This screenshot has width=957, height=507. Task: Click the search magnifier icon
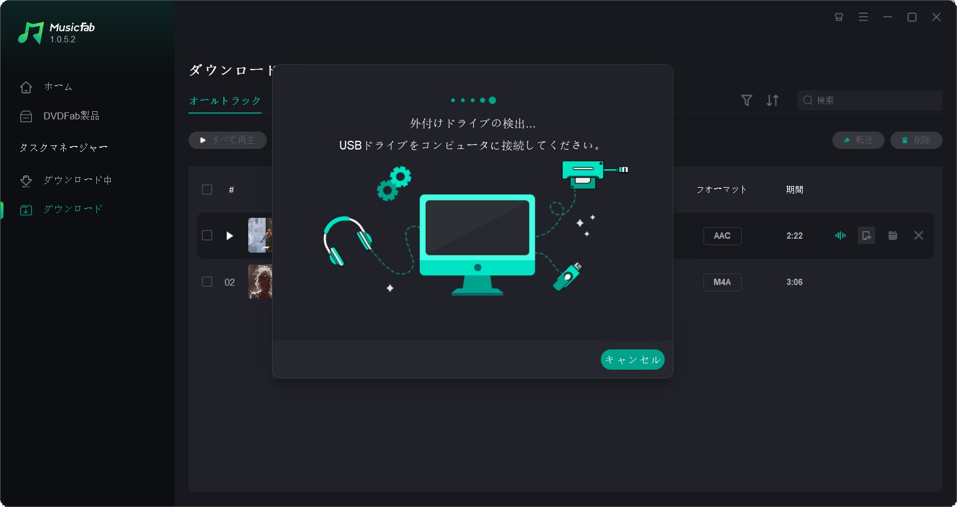[808, 100]
